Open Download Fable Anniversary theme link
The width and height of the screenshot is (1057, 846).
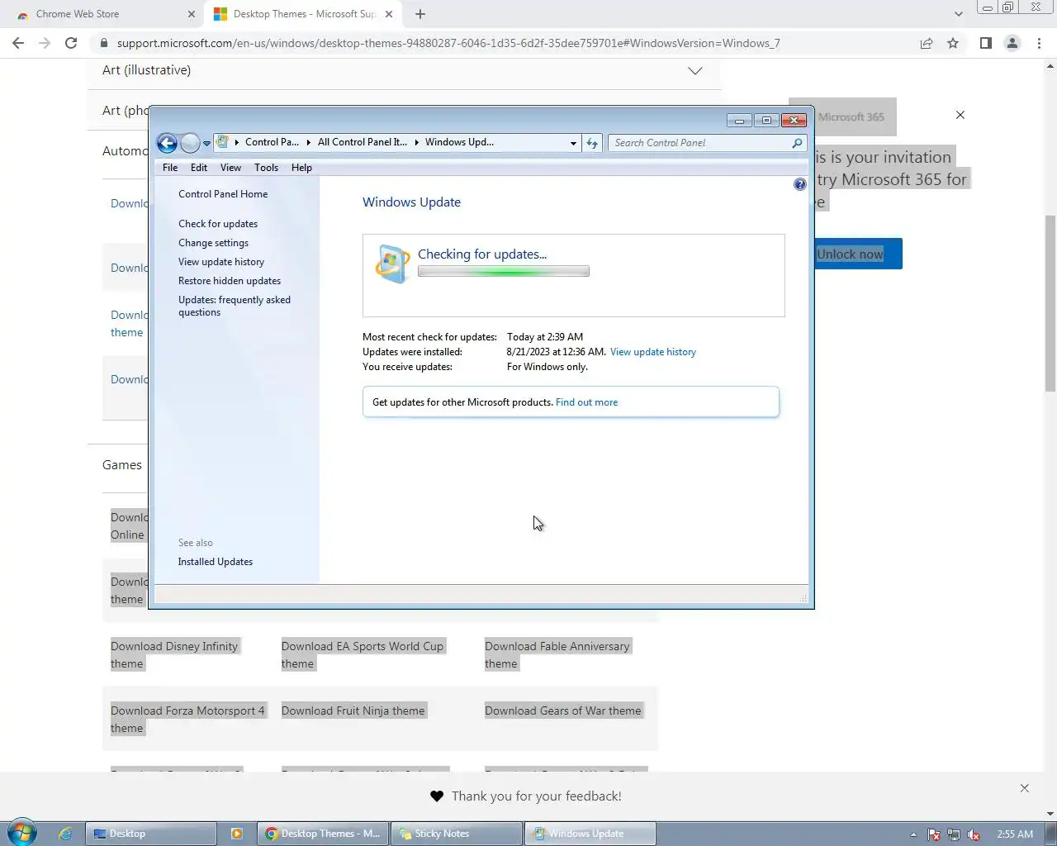pos(557,655)
